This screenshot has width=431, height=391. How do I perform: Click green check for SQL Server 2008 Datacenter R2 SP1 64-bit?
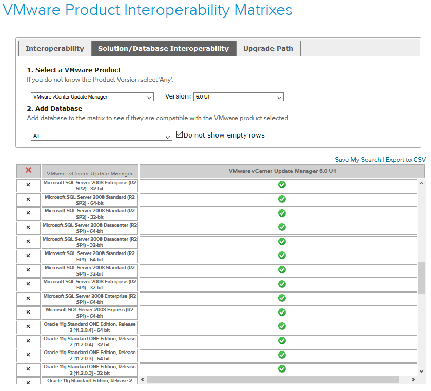point(282,227)
